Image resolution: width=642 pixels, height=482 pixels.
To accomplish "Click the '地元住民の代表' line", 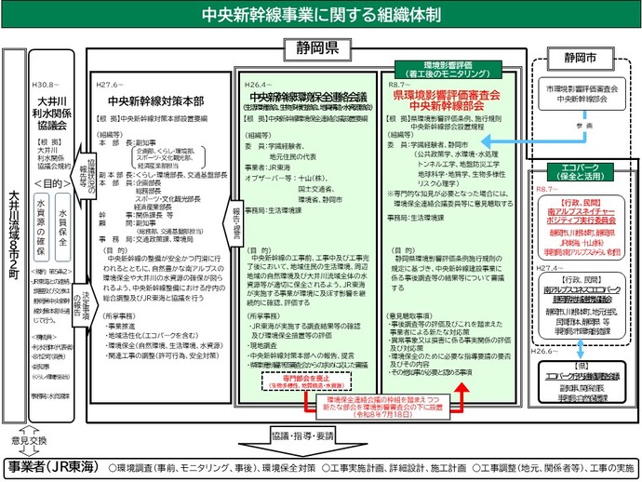I will pos(293,156).
